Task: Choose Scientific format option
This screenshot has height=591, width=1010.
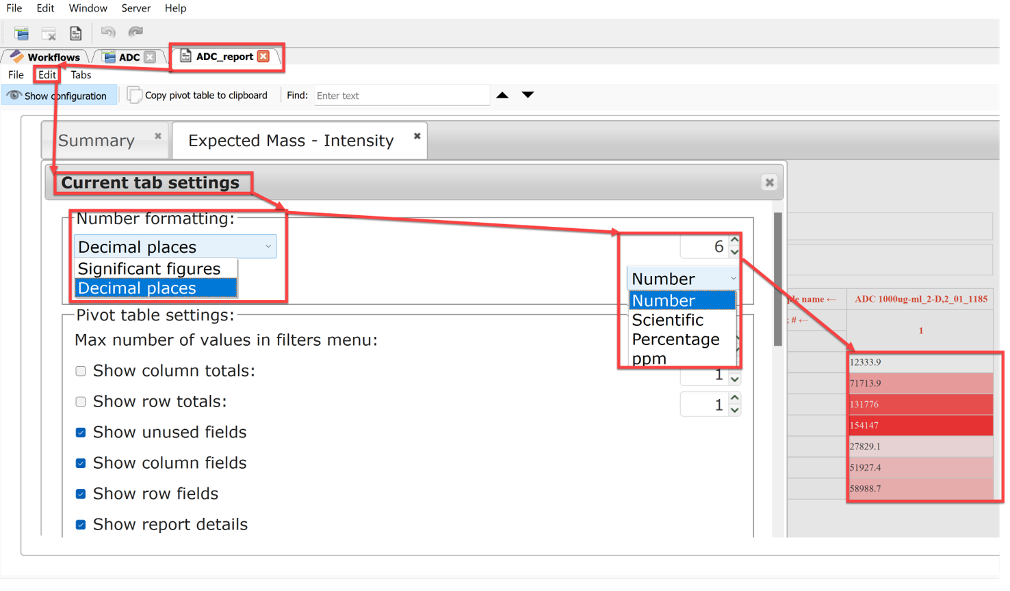Action: tap(682, 320)
